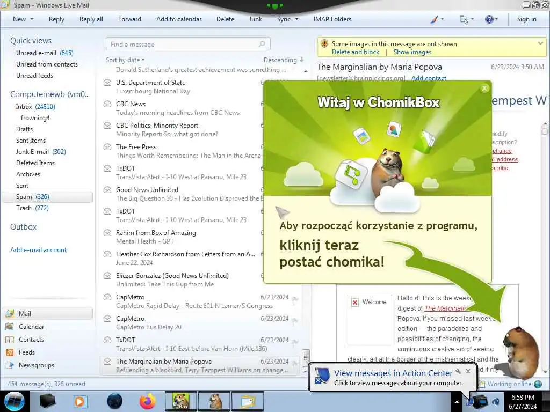Open the media player taskbar icon
The image size is (550, 412).
80,401
